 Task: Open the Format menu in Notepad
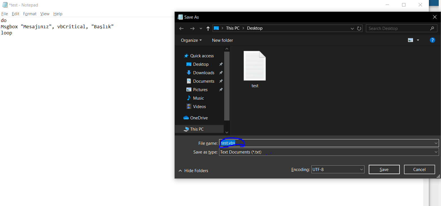pyautogui.click(x=30, y=14)
